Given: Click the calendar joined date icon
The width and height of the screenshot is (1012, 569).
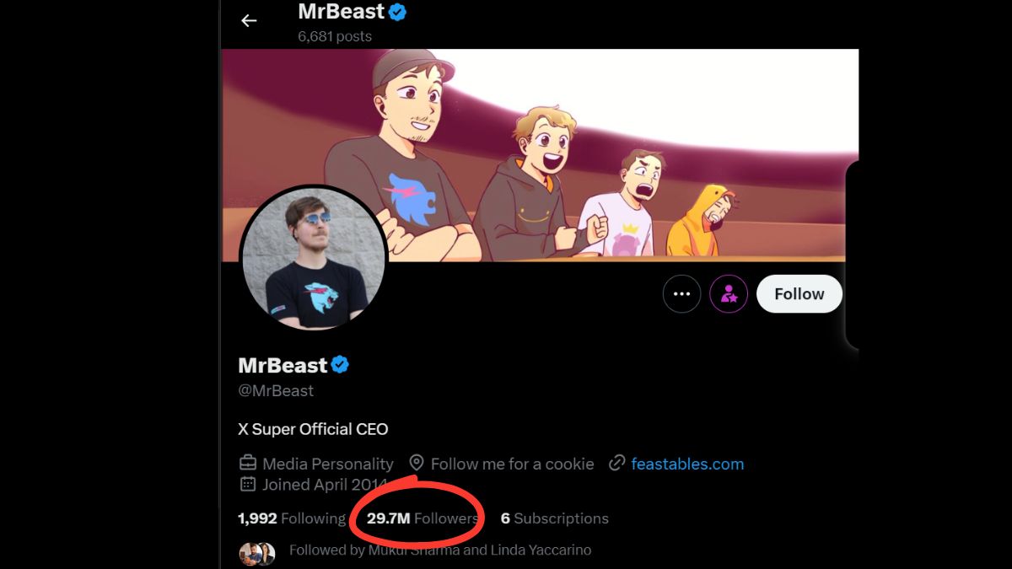Looking at the screenshot, I should coord(248,484).
